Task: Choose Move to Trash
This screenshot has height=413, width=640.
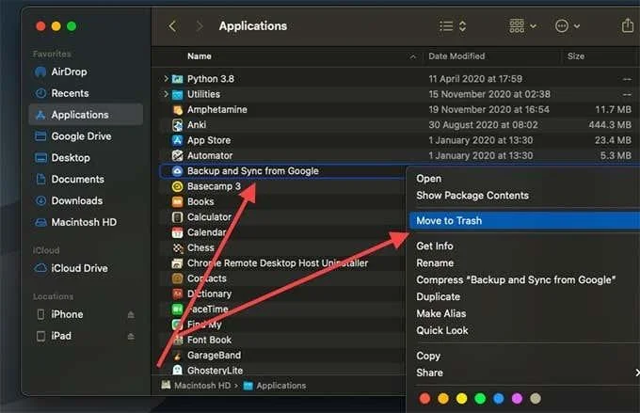Action: (524, 221)
